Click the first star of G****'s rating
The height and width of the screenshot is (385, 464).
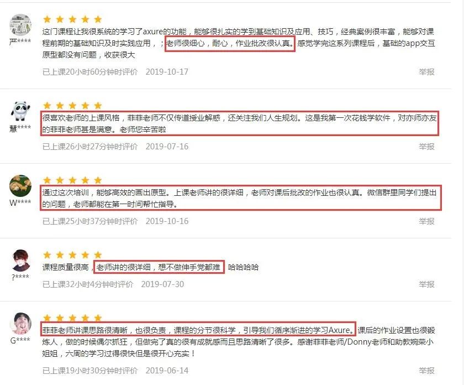(x=47, y=318)
